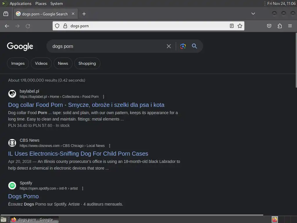
Task: Open the IL Uses Electronics-Sniffing Dog link
Action: 78,154
